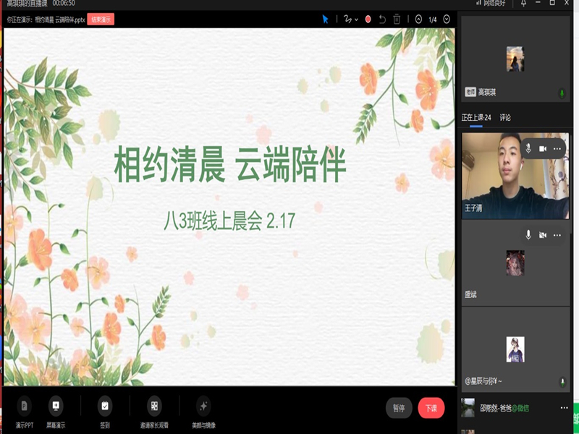Undo the last annotation stroke
Image resolution: width=579 pixels, height=434 pixels.
tap(382, 20)
